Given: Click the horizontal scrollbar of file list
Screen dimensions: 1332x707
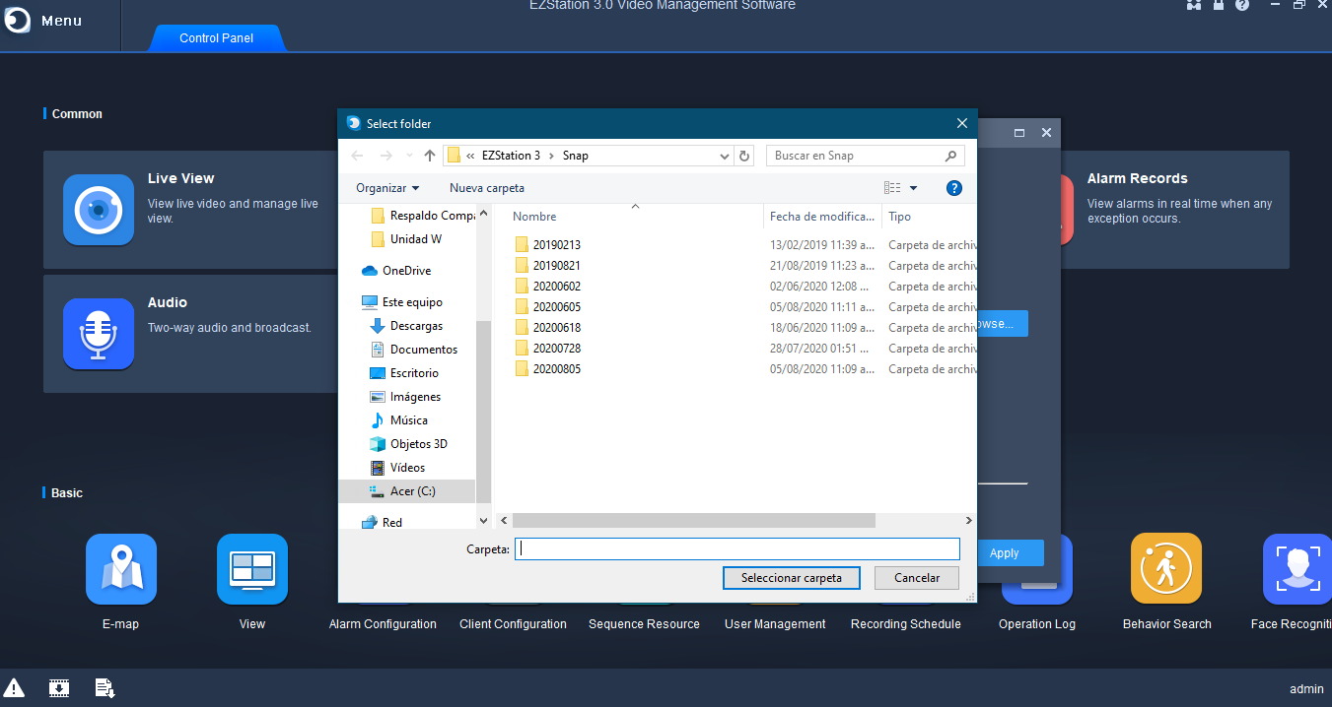Looking at the screenshot, I should pos(694,520).
